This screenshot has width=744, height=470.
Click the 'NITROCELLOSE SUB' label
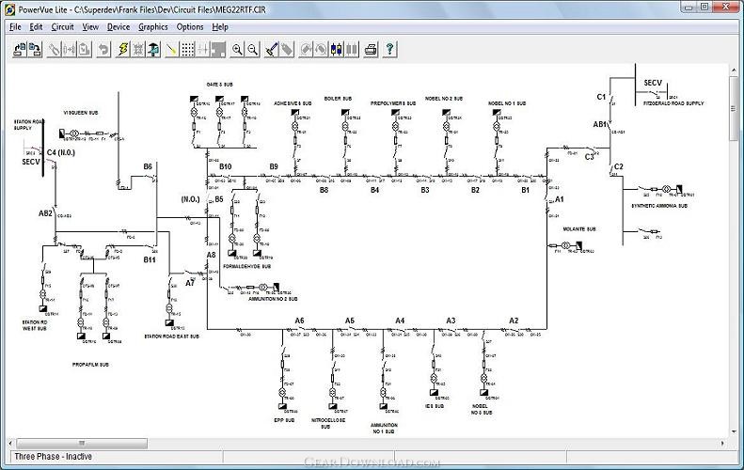click(328, 423)
